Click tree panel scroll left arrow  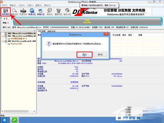[x=2, y=111]
